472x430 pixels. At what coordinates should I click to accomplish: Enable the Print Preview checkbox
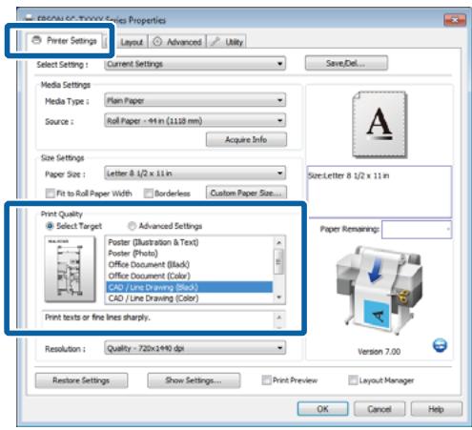(266, 380)
